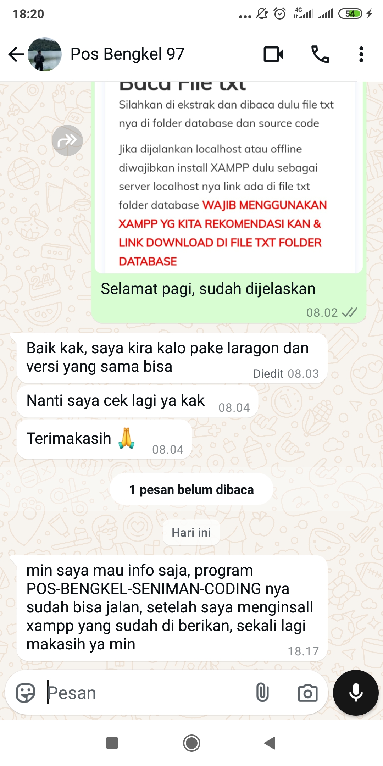Viewport: 383px width, 766px height.
Task: Tap the forward arrow beside the image
Action: [x=67, y=140]
